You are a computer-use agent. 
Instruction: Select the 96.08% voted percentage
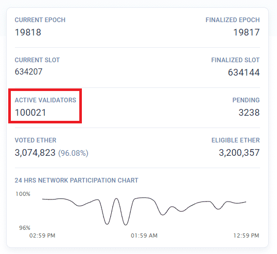73,153
